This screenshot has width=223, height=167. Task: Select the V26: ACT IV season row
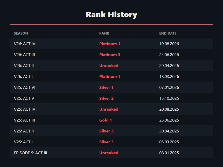pos(112,44)
